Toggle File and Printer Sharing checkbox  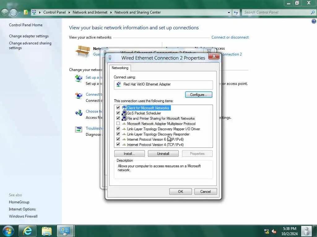[118, 118]
